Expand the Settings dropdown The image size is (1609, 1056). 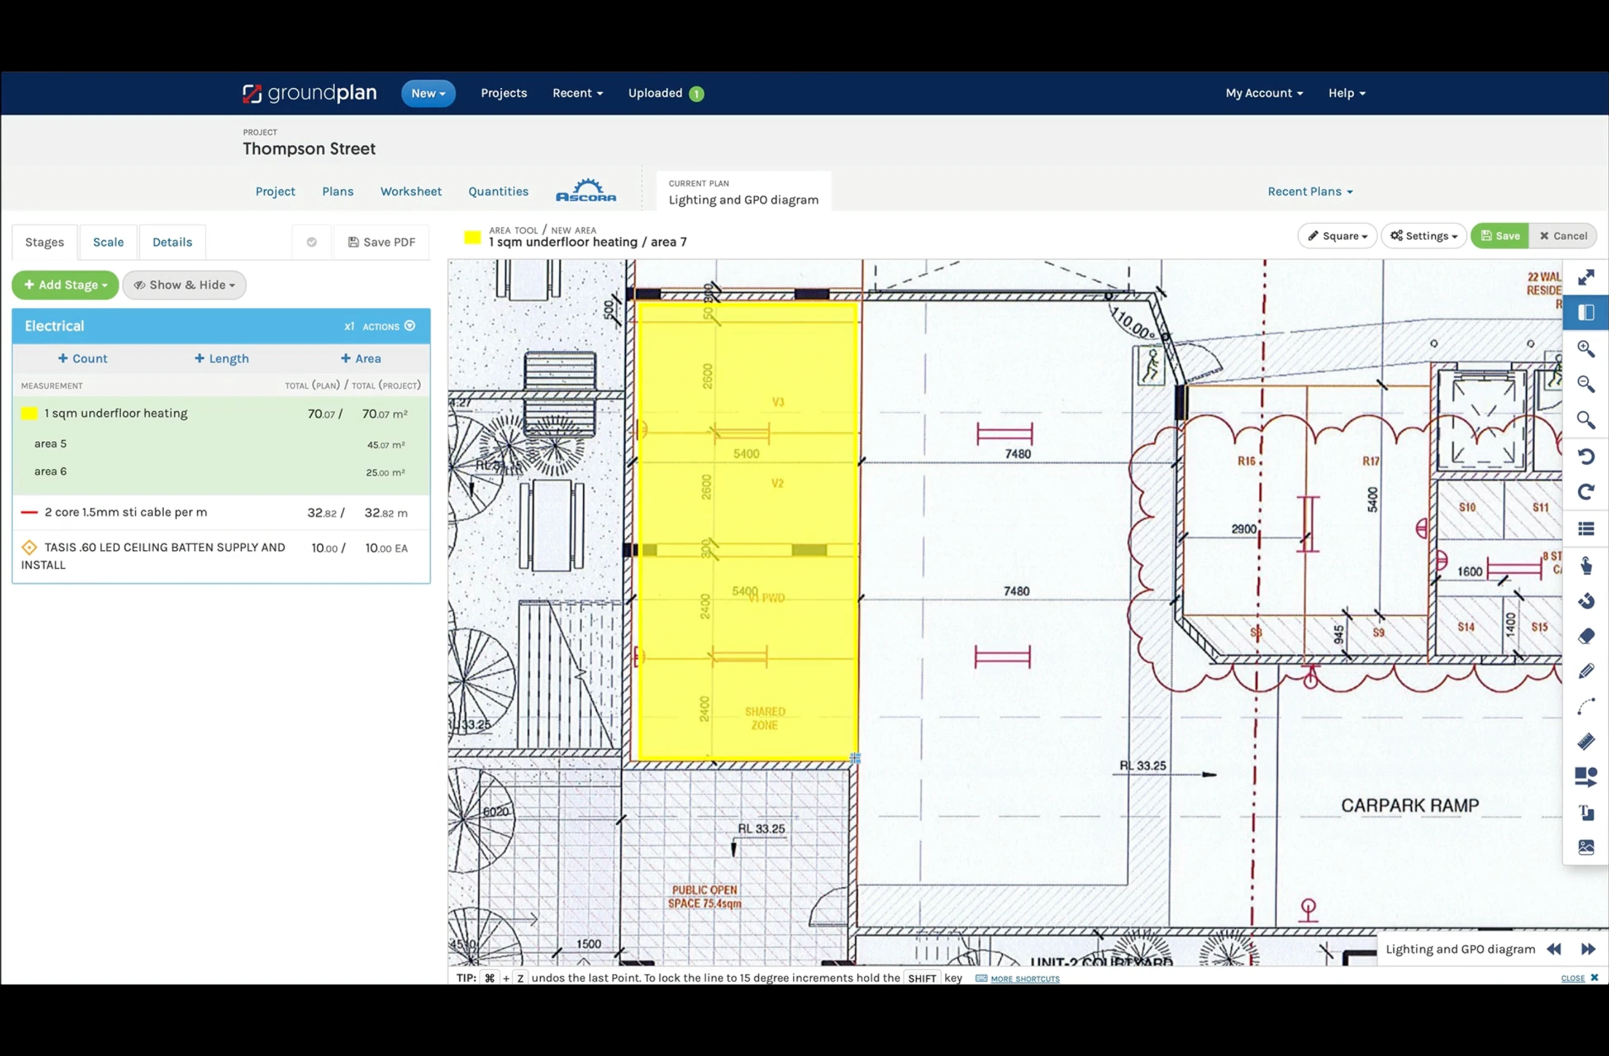[1424, 236]
